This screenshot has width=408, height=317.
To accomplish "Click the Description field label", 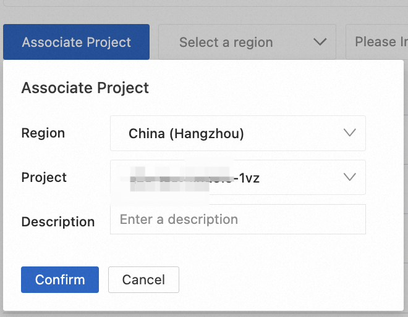I will coord(57,222).
